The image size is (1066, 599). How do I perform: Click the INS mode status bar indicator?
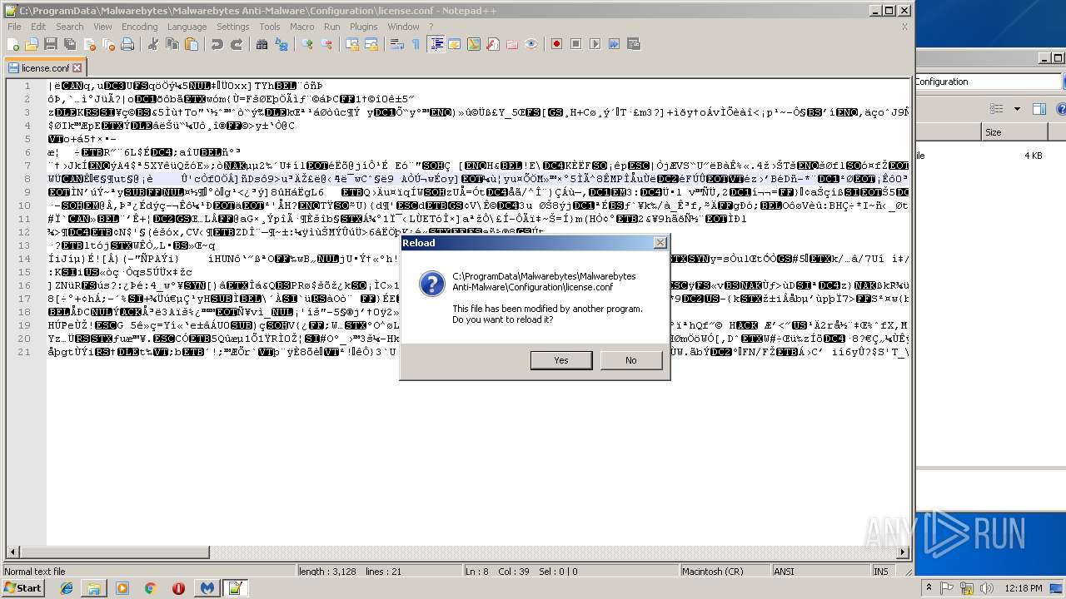(x=881, y=572)
